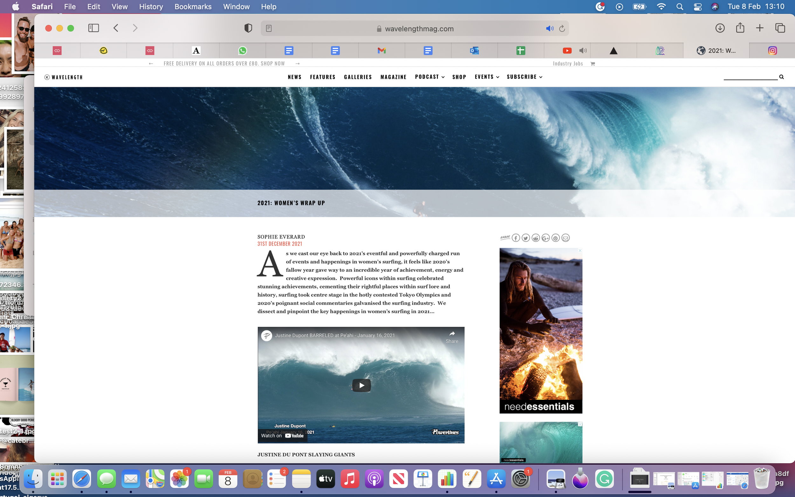Share article on Reddit
This screenshot has width=795, height=497.
point(536,238)
